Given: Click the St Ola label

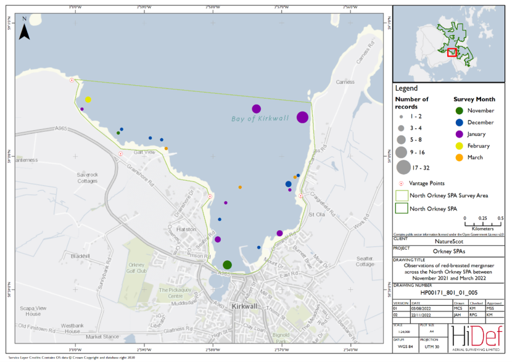Looking at the screenshot, I should tap(316, 215).
